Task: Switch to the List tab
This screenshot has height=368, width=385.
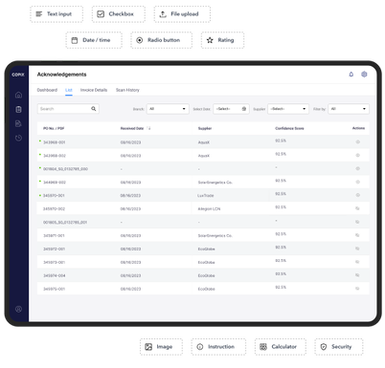Action: click(x=69, y=90)
